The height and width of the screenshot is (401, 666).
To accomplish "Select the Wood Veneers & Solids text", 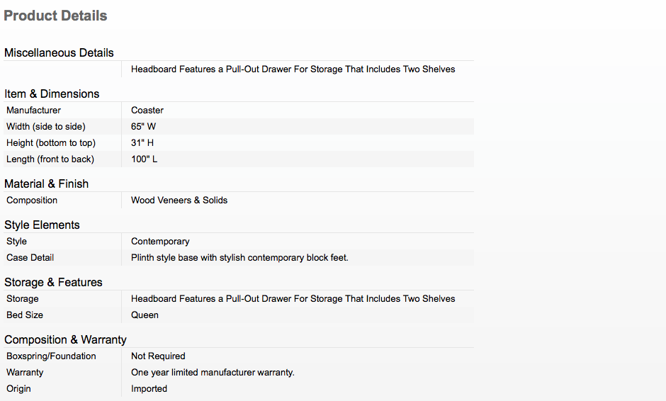I will pyautogui.click(x=179, y=200).
